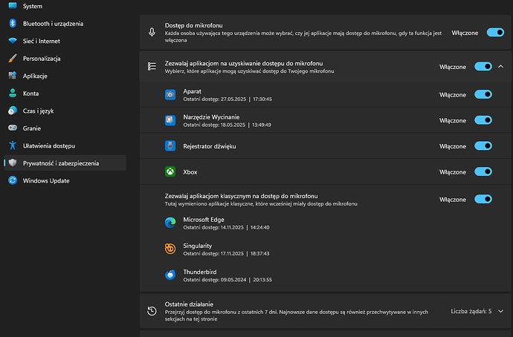Click the Microsoft Edge icon

coord(170,222)
